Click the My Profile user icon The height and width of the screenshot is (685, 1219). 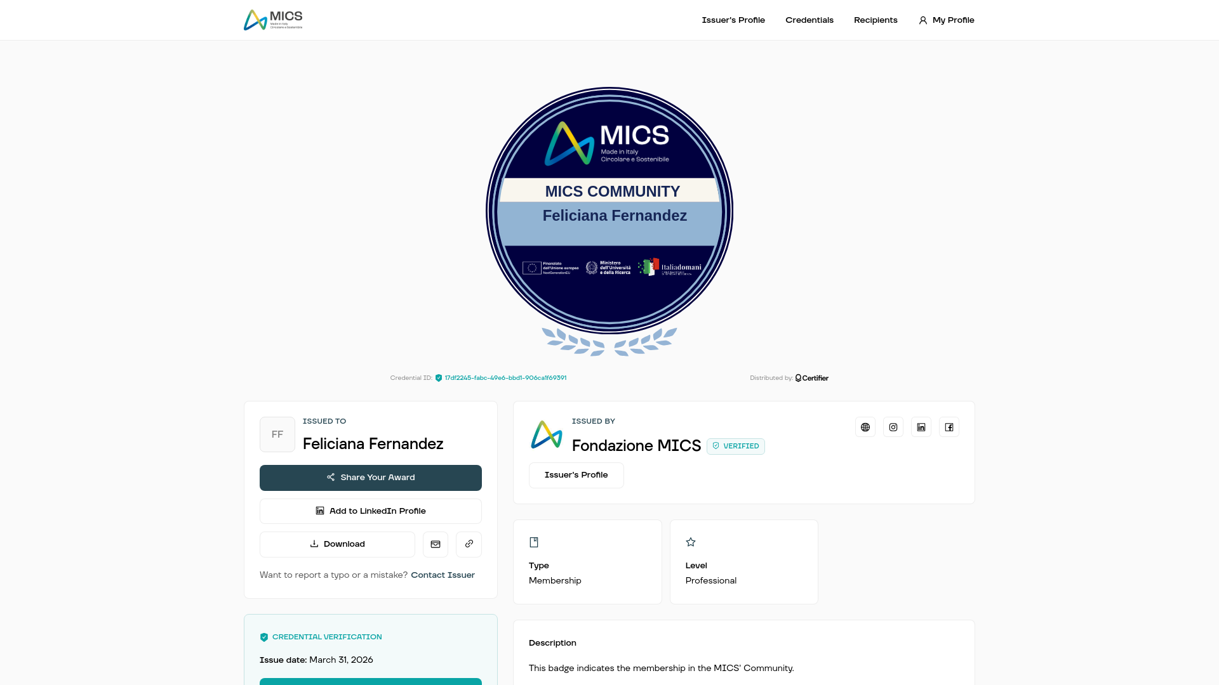tap(923, 20)
